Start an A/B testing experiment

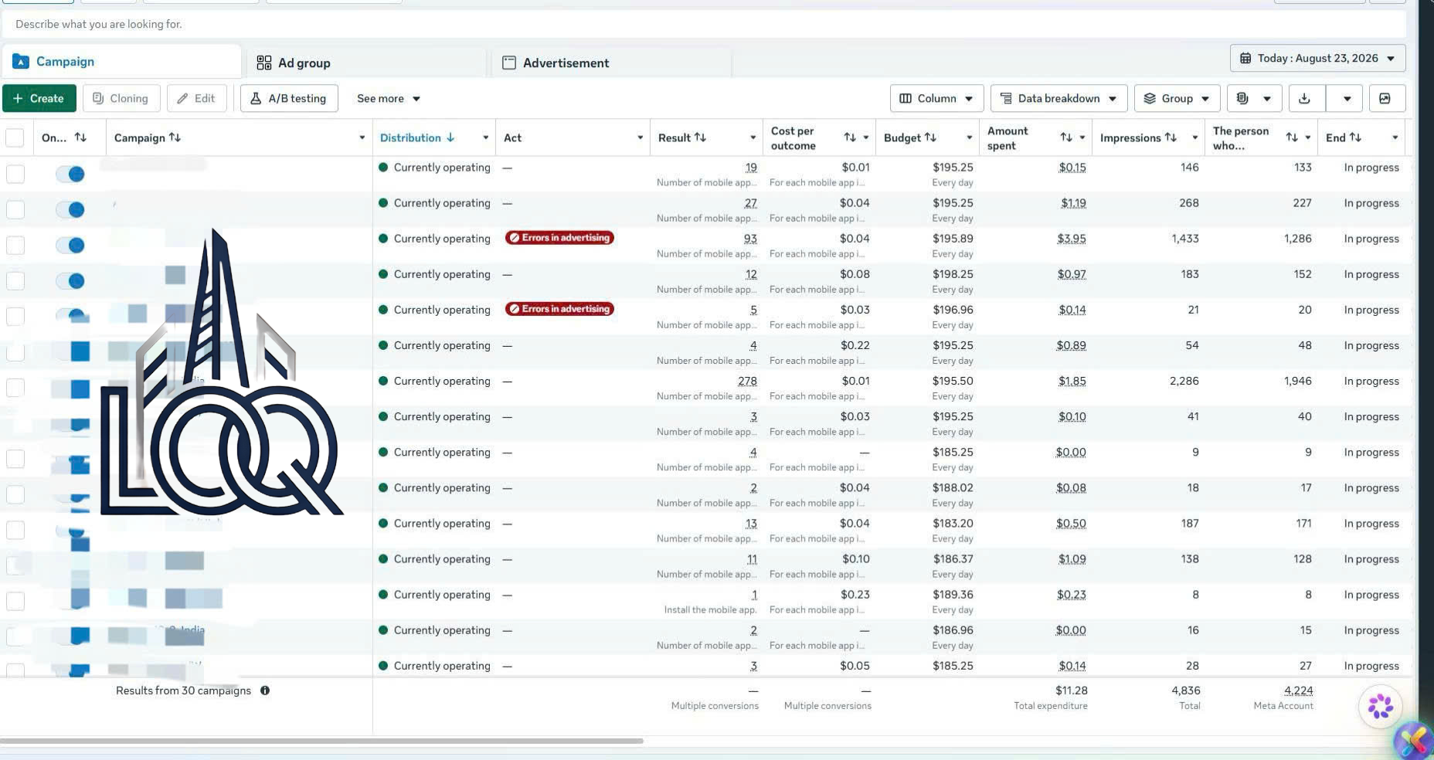289,98
